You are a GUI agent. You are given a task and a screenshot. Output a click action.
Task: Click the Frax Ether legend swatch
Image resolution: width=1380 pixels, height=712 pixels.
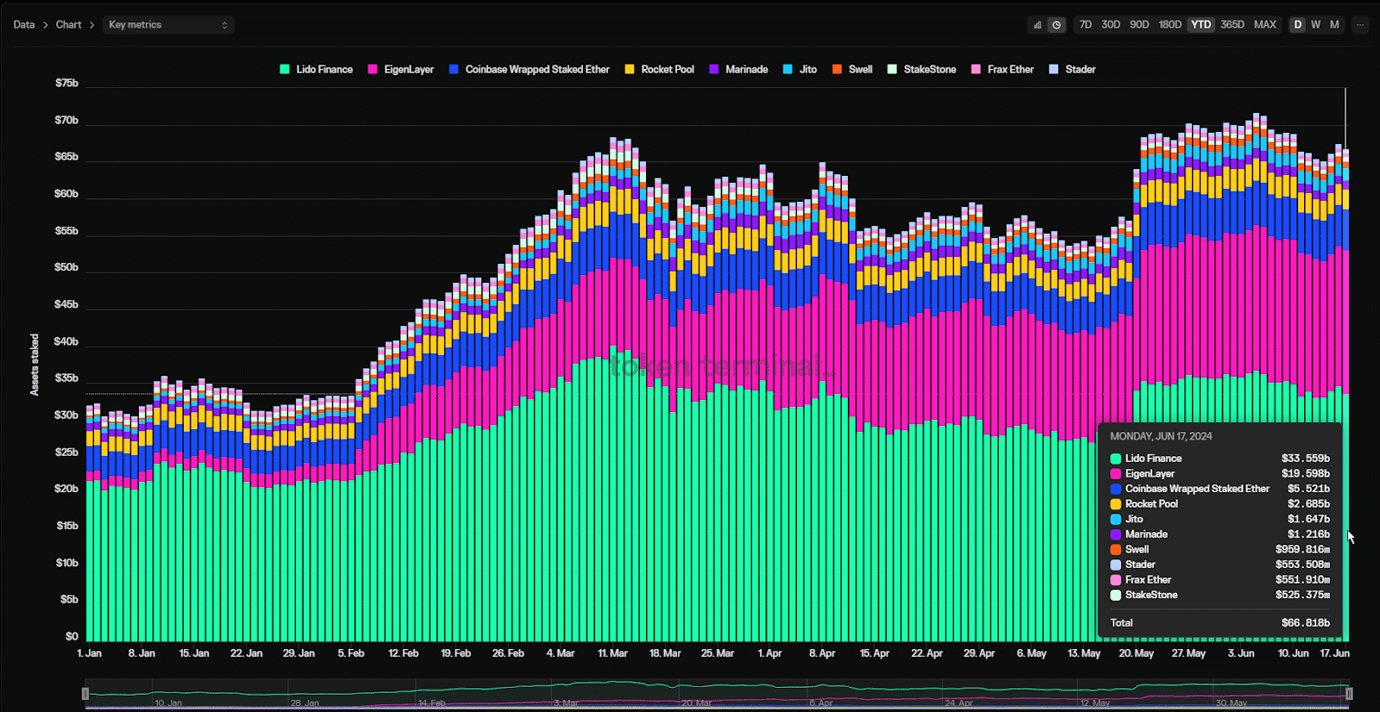[x=976, y=69]
